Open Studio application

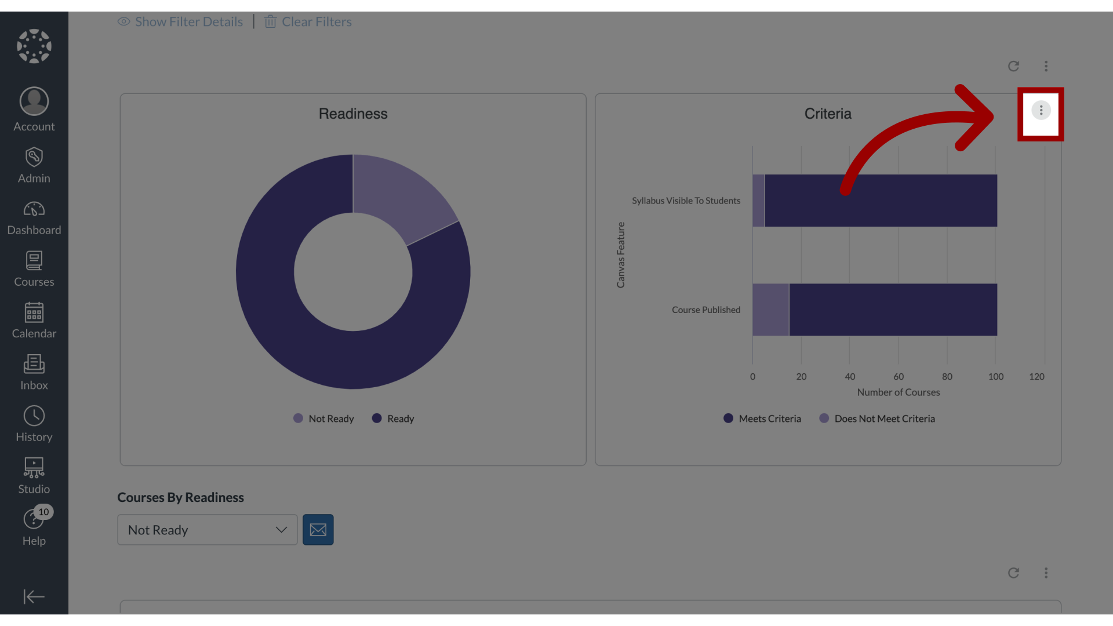(34, 474)
